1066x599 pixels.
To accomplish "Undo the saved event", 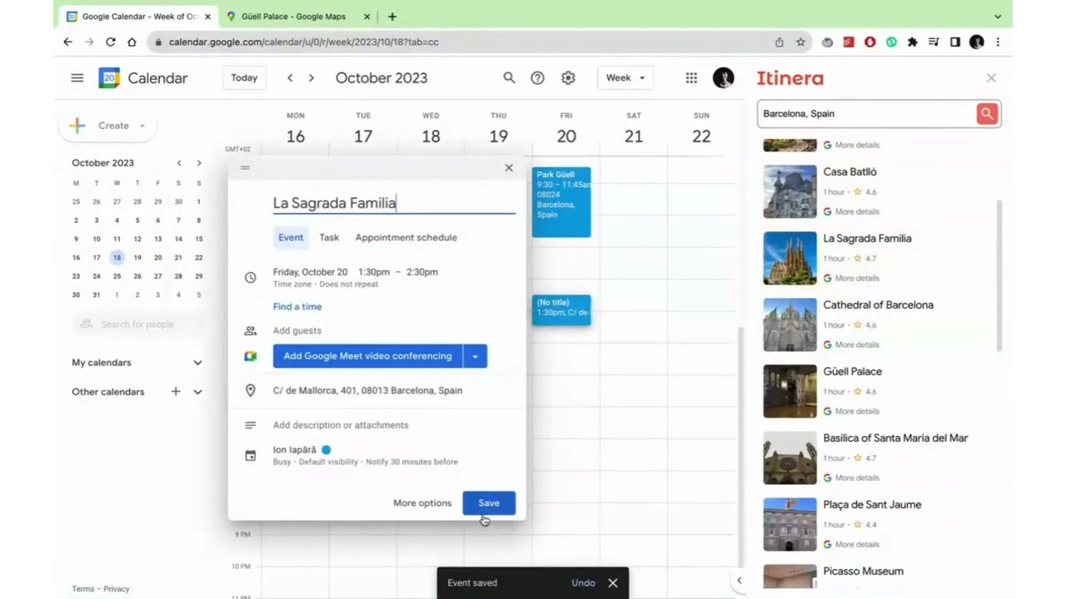I will [x=583, y=582].
